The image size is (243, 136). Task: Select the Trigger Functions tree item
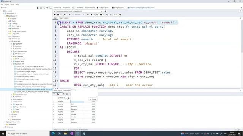(x=21, y=107)
